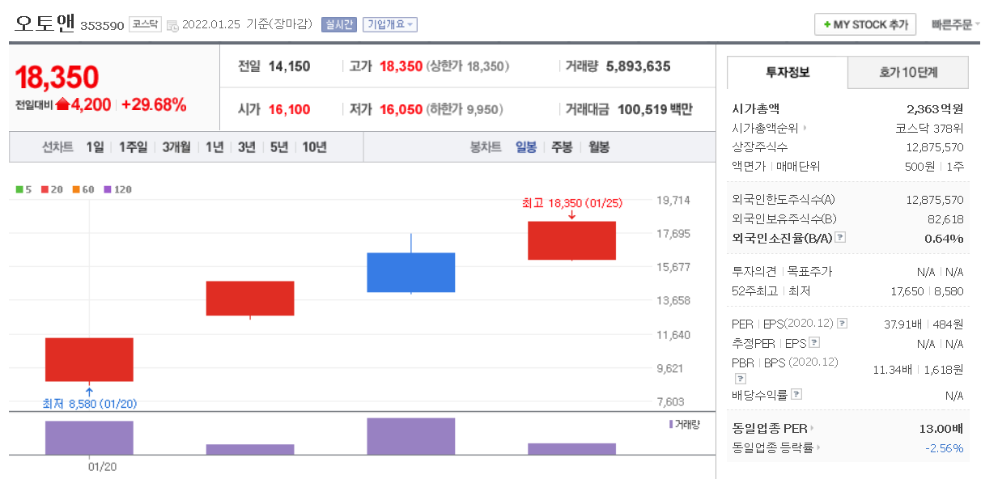Click 시가총액 value 2,363억원
This screenshot has width=998, height=479.
[x=935, y=108]
